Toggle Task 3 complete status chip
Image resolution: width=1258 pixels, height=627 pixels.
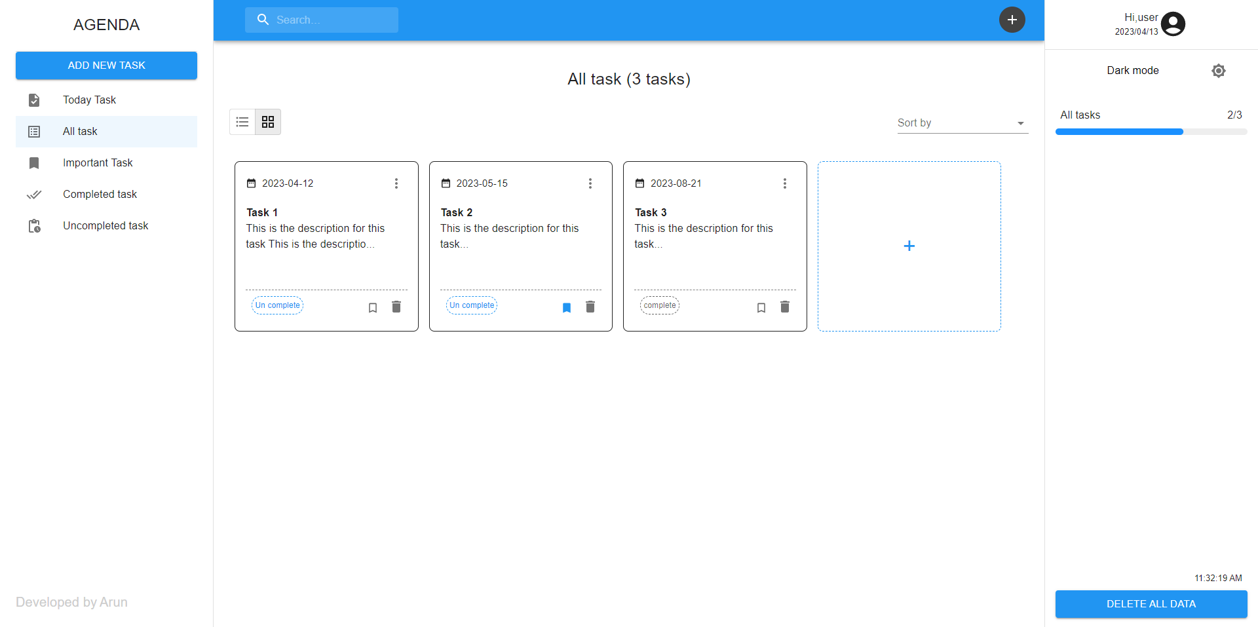tap(660, 305)
